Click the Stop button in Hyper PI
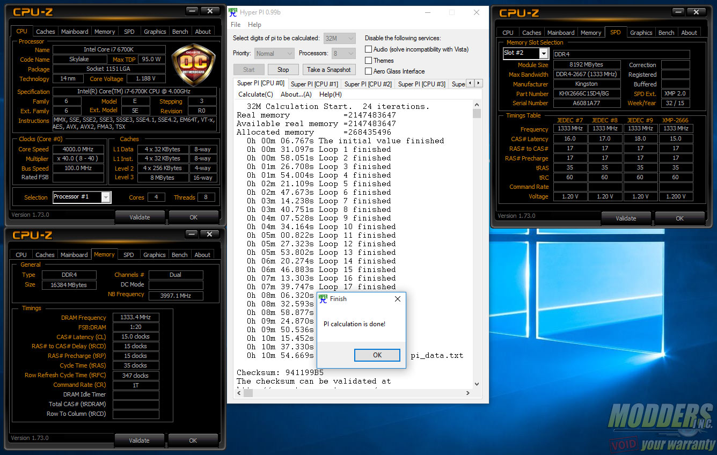717x455 pixels. pos(283,70)
